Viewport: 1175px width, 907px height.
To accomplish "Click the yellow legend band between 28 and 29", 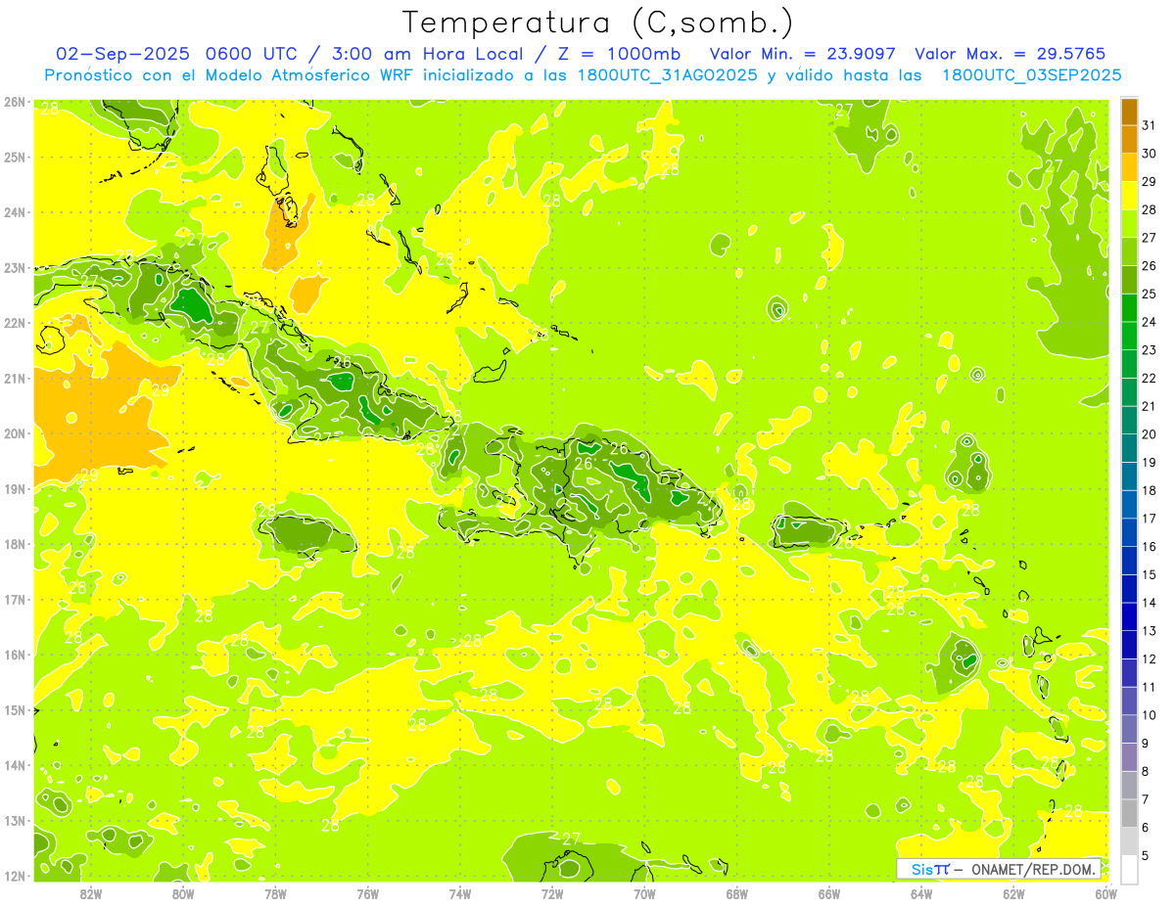I will coord(1129,195).
